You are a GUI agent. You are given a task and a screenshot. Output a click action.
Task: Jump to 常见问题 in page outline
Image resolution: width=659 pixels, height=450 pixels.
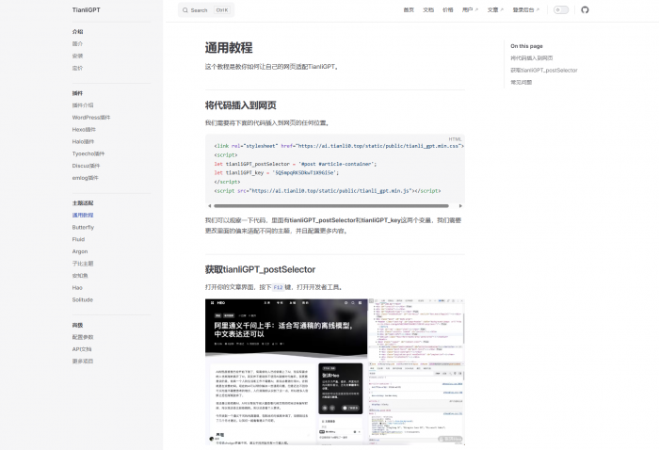click(x=521, y=83)
